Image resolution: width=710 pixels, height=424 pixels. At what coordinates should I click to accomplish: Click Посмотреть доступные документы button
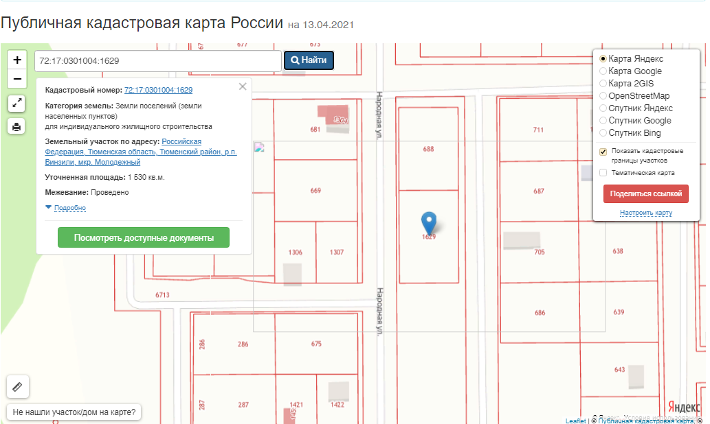[144, 238]
